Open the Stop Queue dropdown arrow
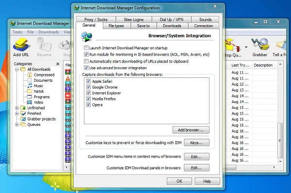Viewport: 291px width, 193px height. (246, 47)
